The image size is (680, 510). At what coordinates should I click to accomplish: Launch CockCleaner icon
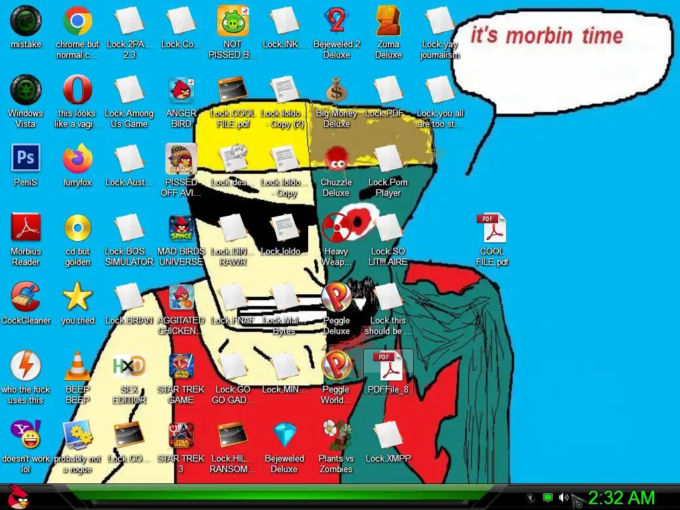tap(26, 297)
